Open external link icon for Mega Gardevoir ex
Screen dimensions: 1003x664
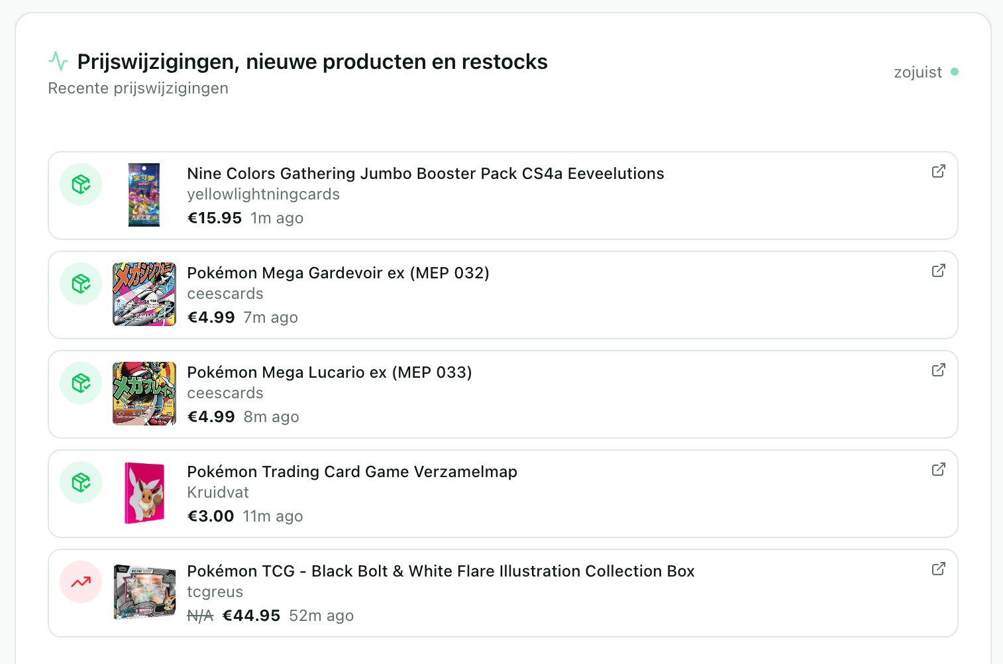[938, 271]
